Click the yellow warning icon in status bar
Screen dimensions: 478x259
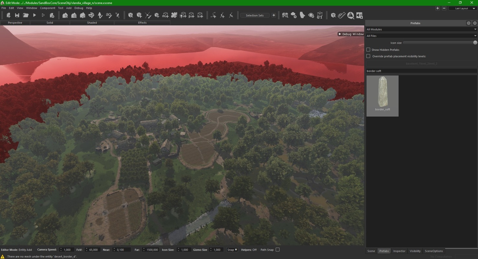click(x=3, y=256)
